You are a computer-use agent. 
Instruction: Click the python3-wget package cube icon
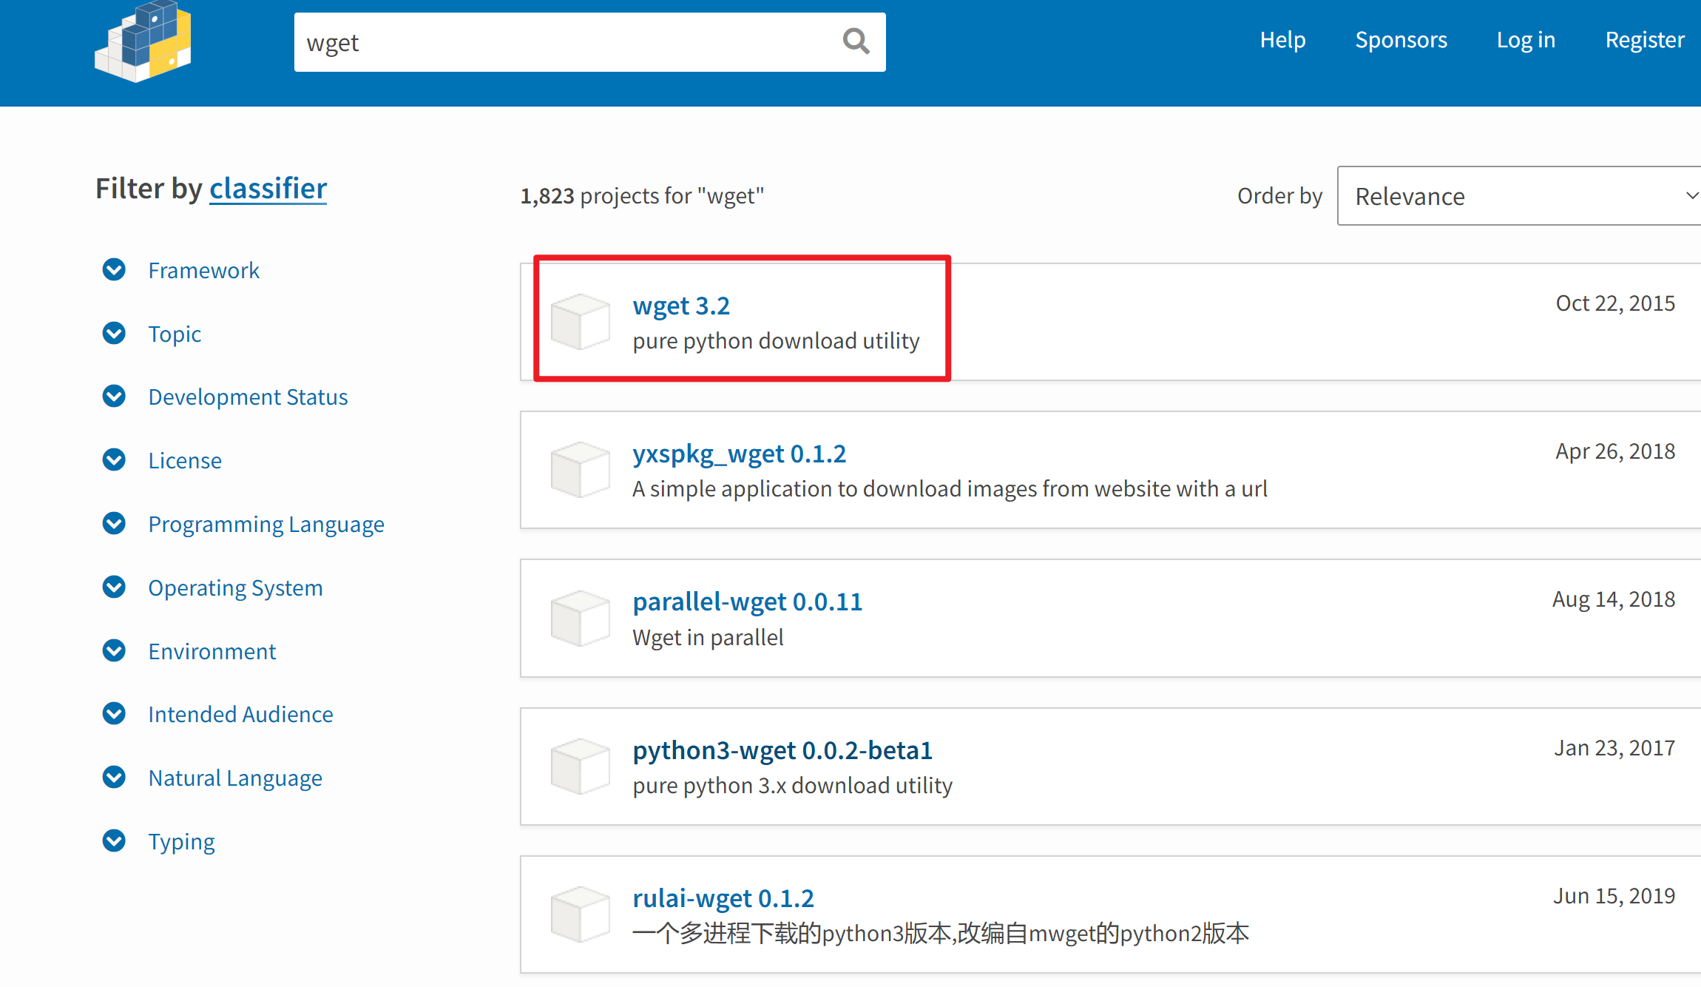point(581,767)
